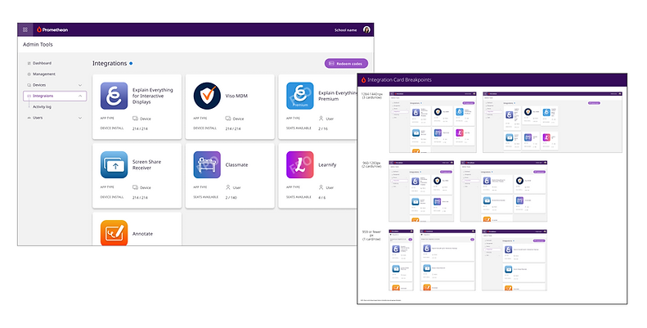Open the Screen Share Receiver icon

click(114, 164)
